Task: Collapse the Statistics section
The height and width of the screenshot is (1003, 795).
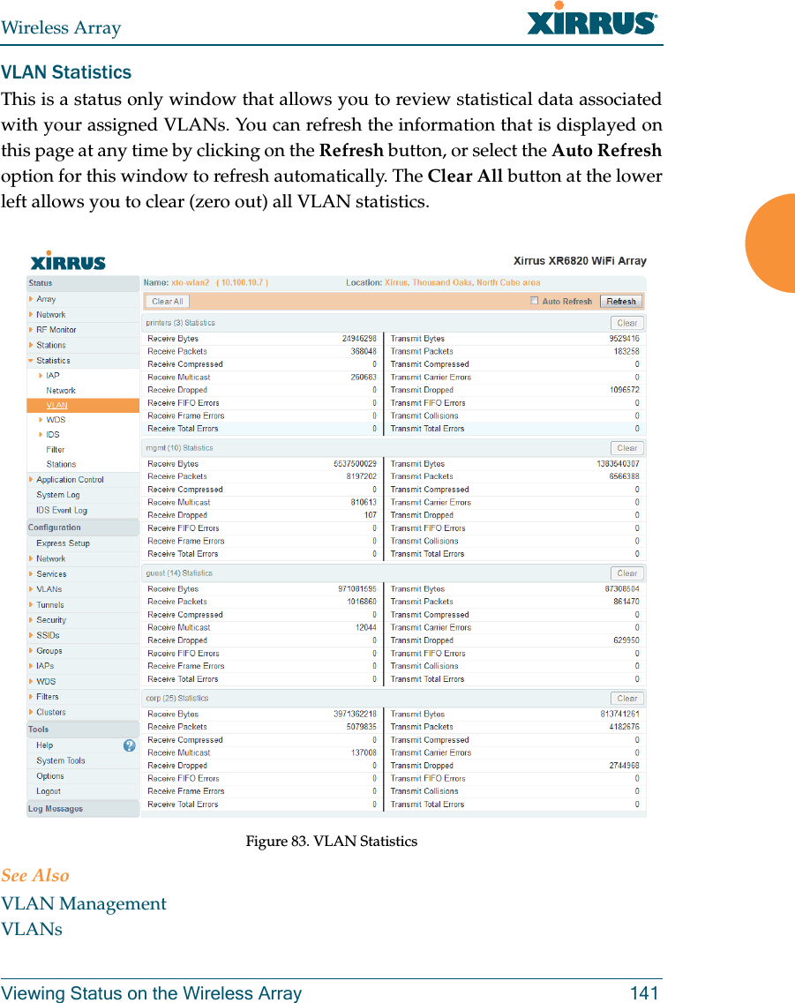Action: click(x=55, y=360)
